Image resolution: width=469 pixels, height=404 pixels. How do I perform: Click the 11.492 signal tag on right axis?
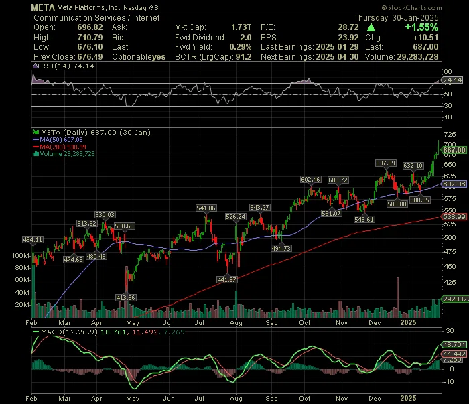[x=454, y=354]
